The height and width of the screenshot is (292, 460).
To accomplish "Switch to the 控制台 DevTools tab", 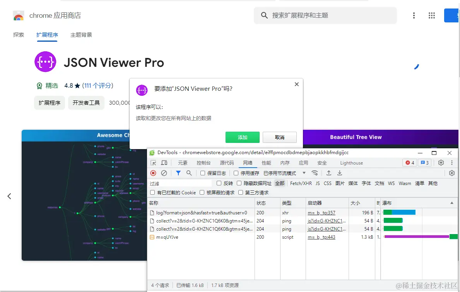I will coord(203,163).
